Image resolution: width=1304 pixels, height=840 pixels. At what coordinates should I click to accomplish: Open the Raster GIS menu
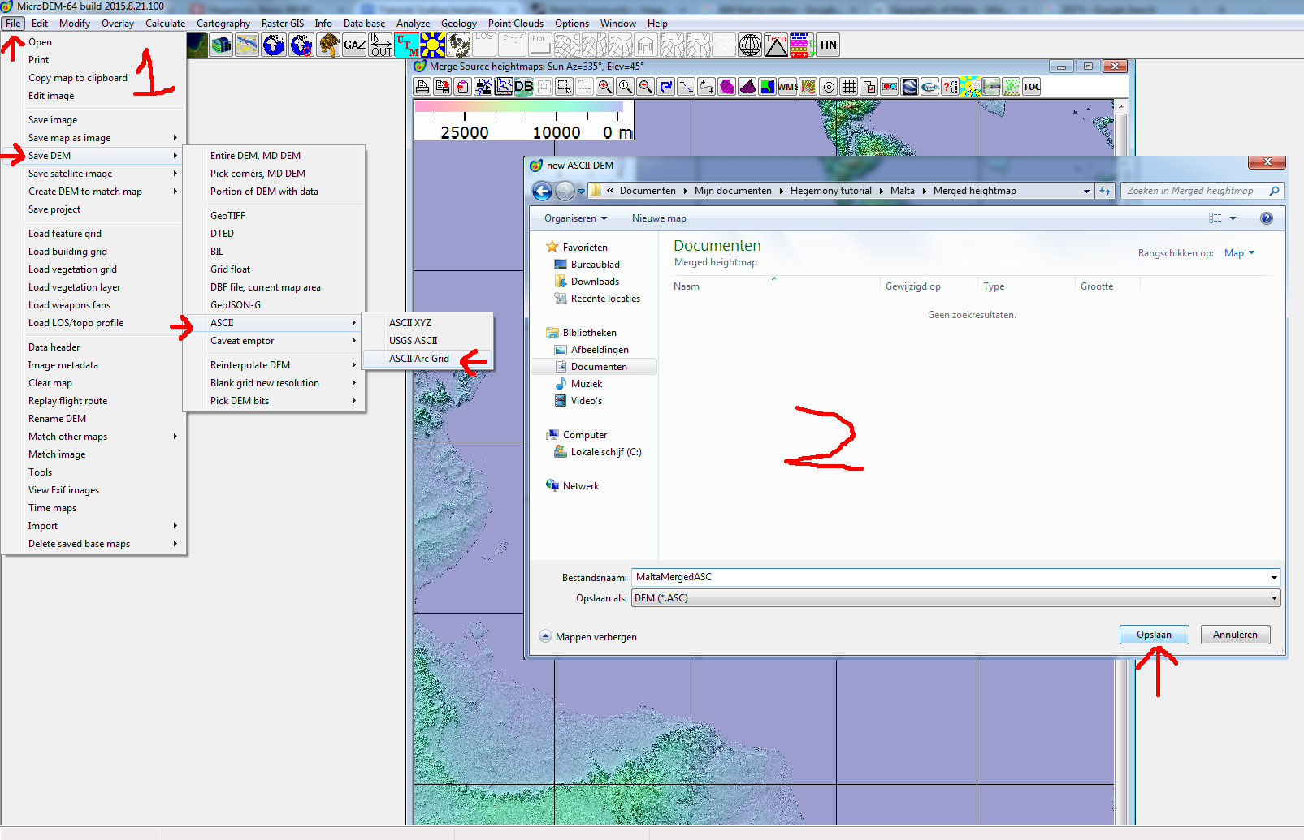tap(283, 24)
